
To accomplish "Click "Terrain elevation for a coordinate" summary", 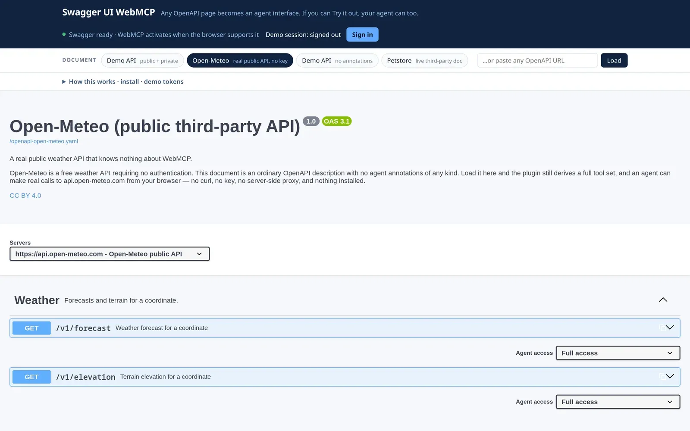I will (x=166, y=377).
